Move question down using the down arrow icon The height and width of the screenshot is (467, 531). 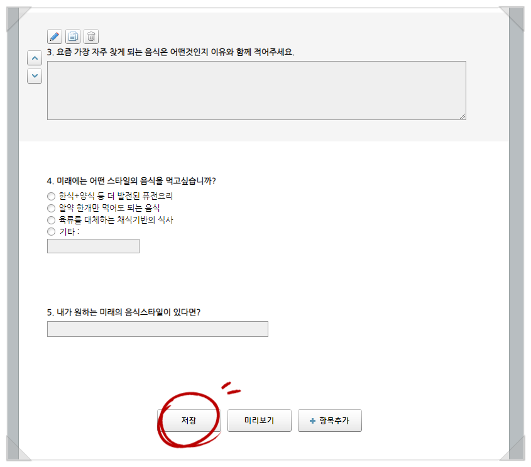35,76
